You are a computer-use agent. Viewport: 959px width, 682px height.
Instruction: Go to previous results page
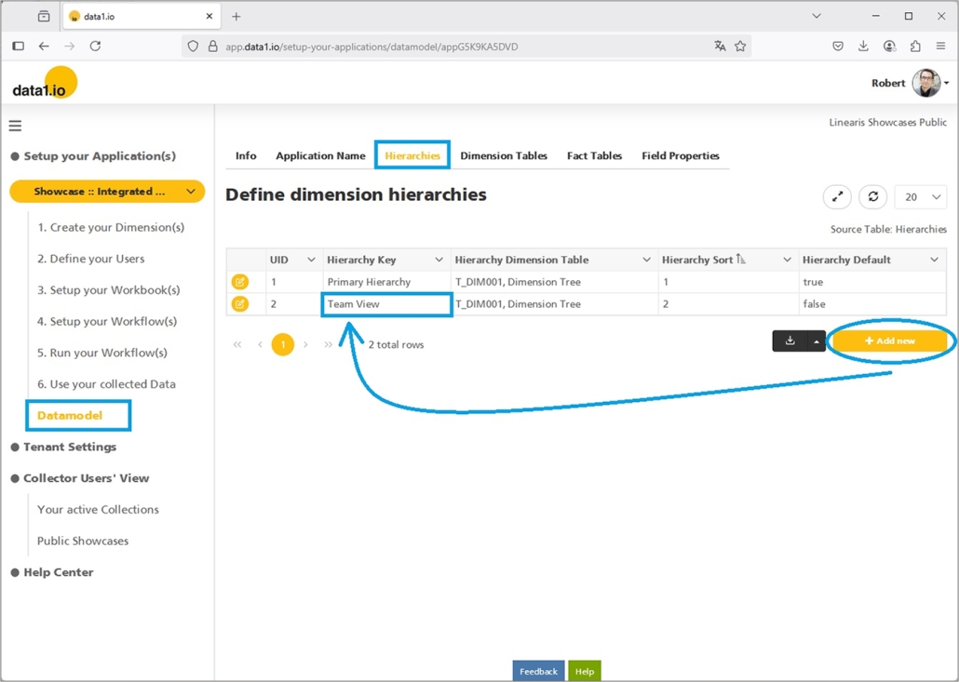click(260, 344)
